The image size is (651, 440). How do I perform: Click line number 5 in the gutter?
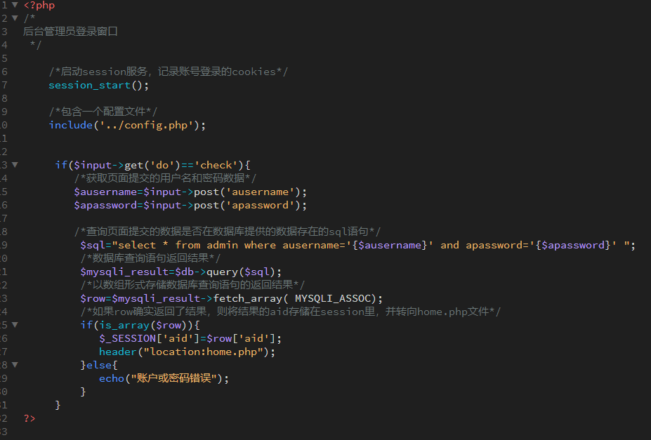tap(4, 58)
